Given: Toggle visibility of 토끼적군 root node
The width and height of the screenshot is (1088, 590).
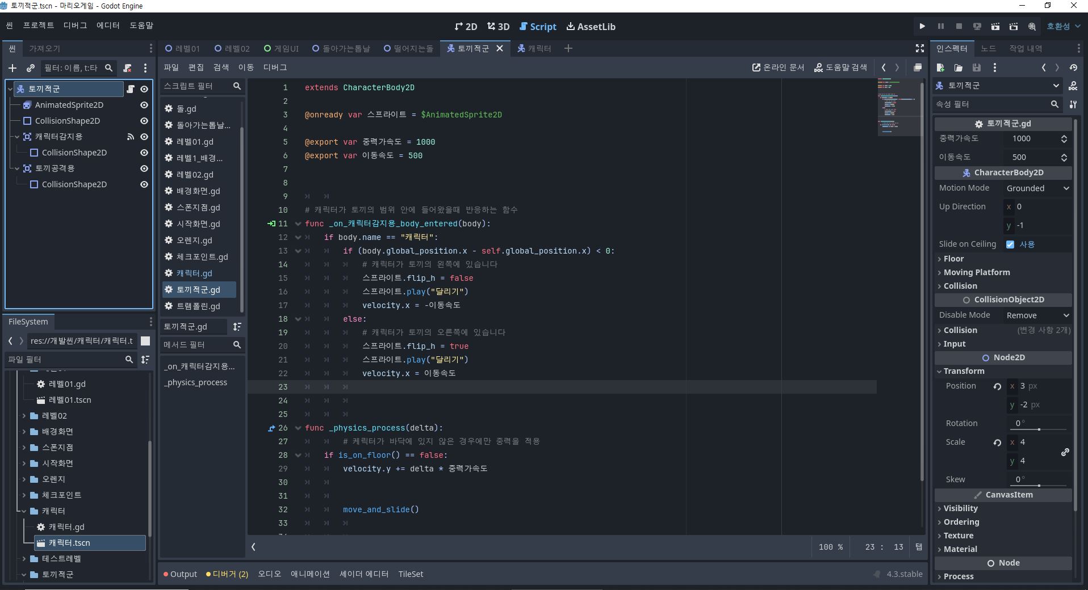Looking at the screenshot, I should tap(144, 89).
